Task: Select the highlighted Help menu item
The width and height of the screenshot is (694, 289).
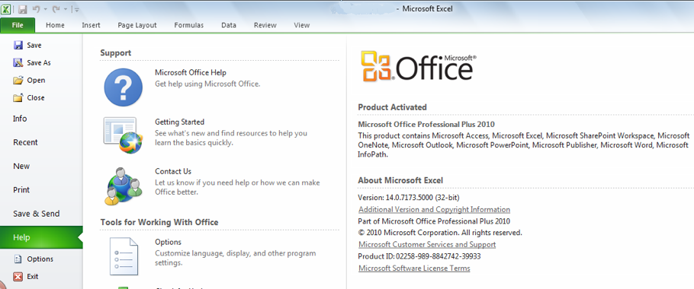Action: point(41,237)
